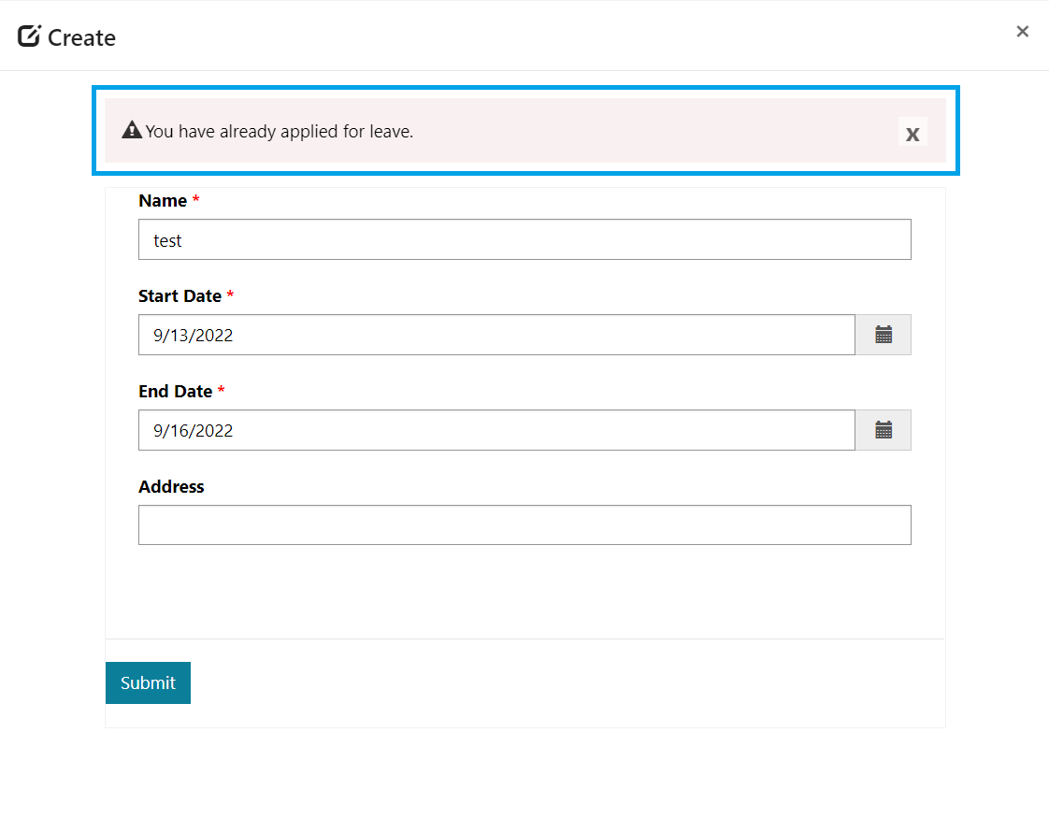This screenshot has width=1049, height=833.
Task: Focus the Name field containing test
Action: pos(524,240)
